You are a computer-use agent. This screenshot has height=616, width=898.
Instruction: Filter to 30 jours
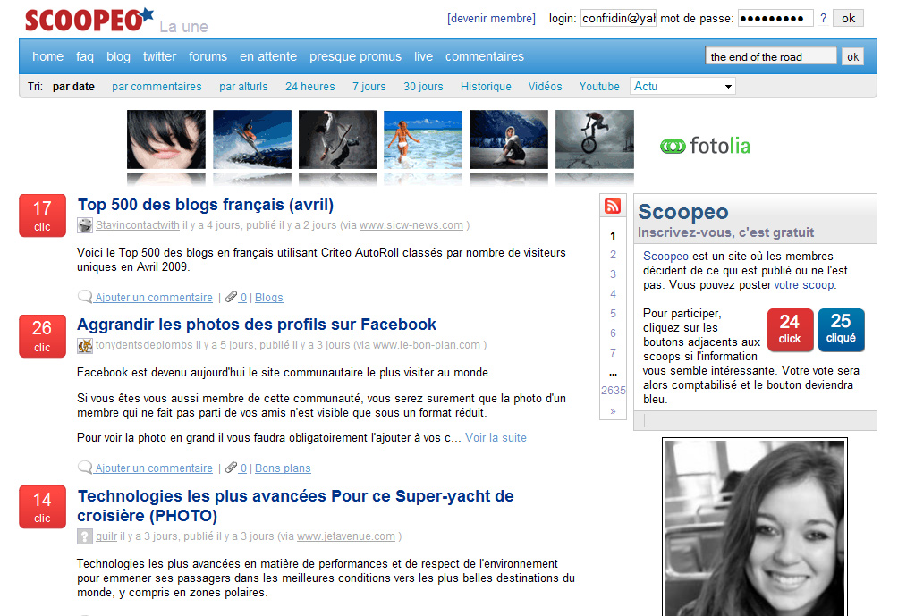point(423,87)
